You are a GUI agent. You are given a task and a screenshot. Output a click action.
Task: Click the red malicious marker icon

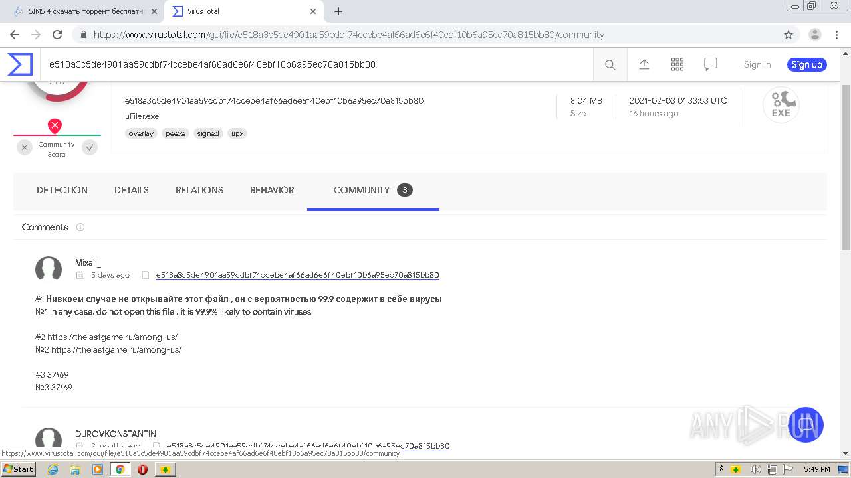coord(55,125)
